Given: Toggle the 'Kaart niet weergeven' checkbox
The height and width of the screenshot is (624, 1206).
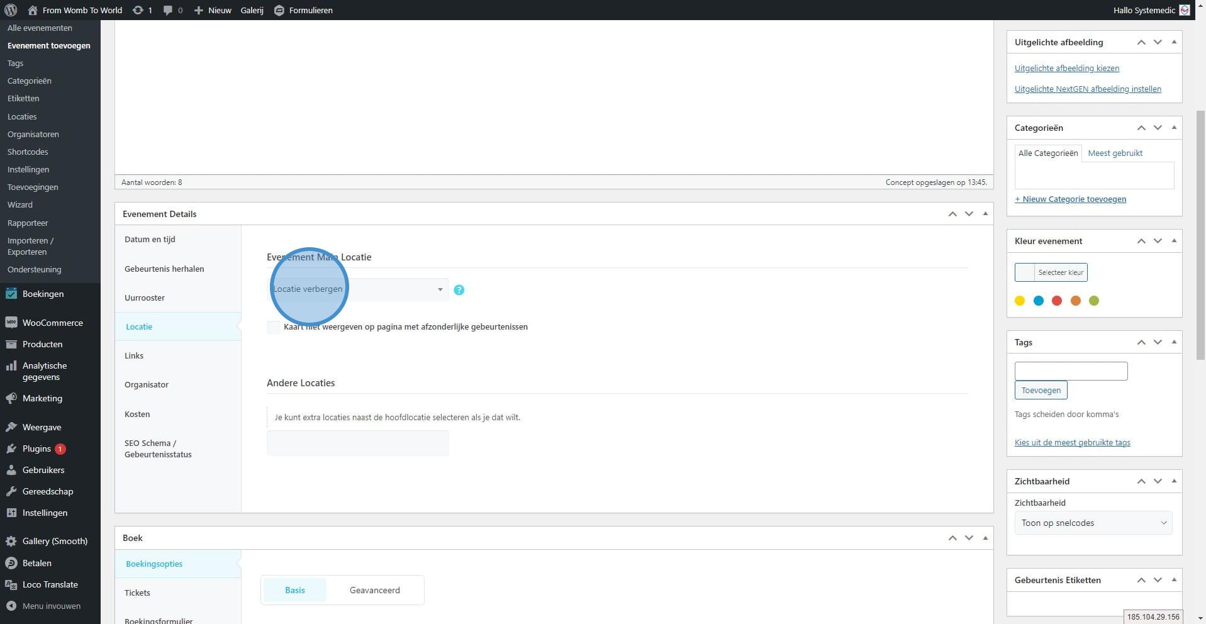Looking at the screenshot, I should coord(274,327).
